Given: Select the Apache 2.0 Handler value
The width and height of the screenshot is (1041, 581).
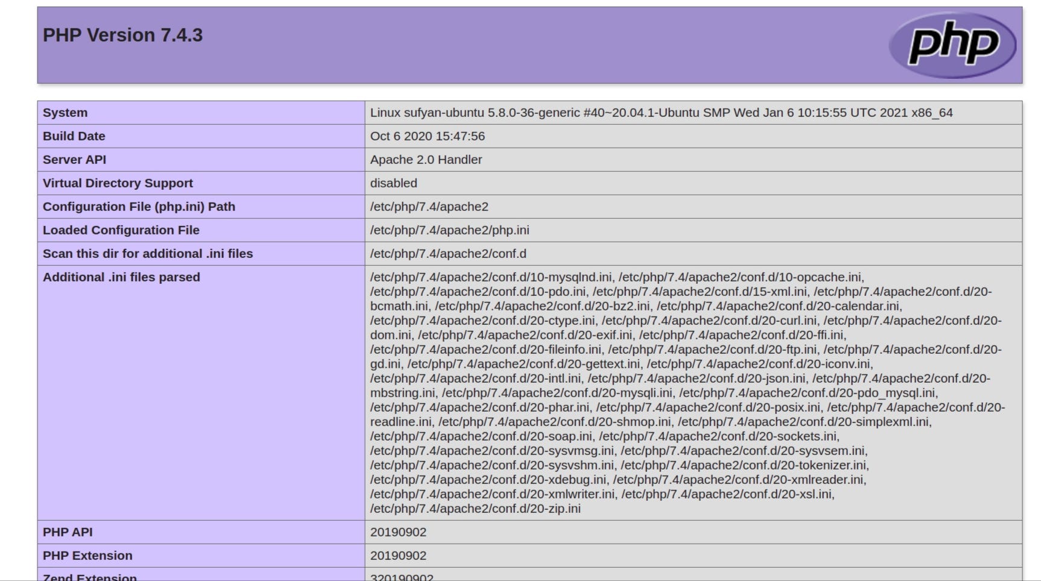Looking at the screenshot, I should 426,160.
